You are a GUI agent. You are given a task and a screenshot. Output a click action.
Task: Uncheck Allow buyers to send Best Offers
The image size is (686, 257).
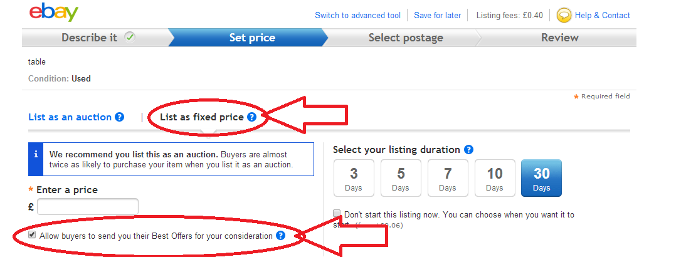(32, 235)
